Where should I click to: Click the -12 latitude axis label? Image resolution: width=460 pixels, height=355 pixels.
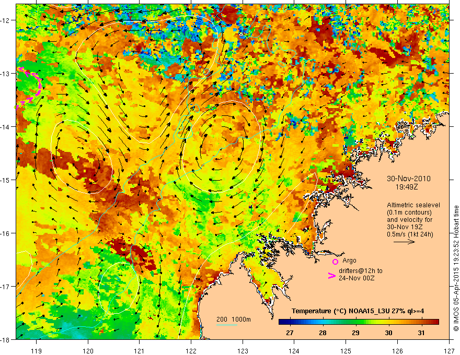coord(6,20)
